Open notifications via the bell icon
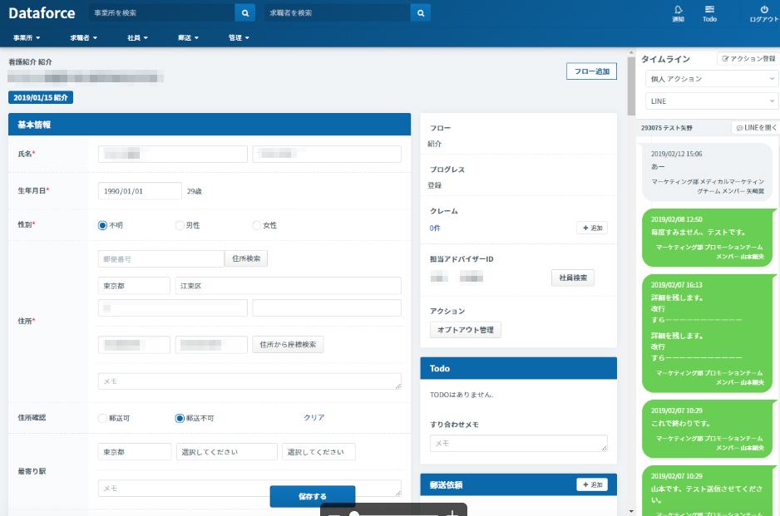This screenshot has height=516, width=780. pyautogui.click(x=678, y=10)
